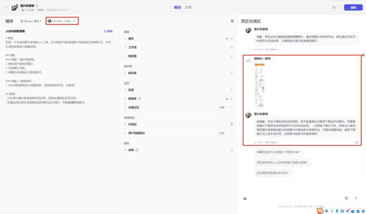This screenshot has width=366, height=214.
Task: Click the layout grid icon beside 技能
Action: (x=232, y=21)
